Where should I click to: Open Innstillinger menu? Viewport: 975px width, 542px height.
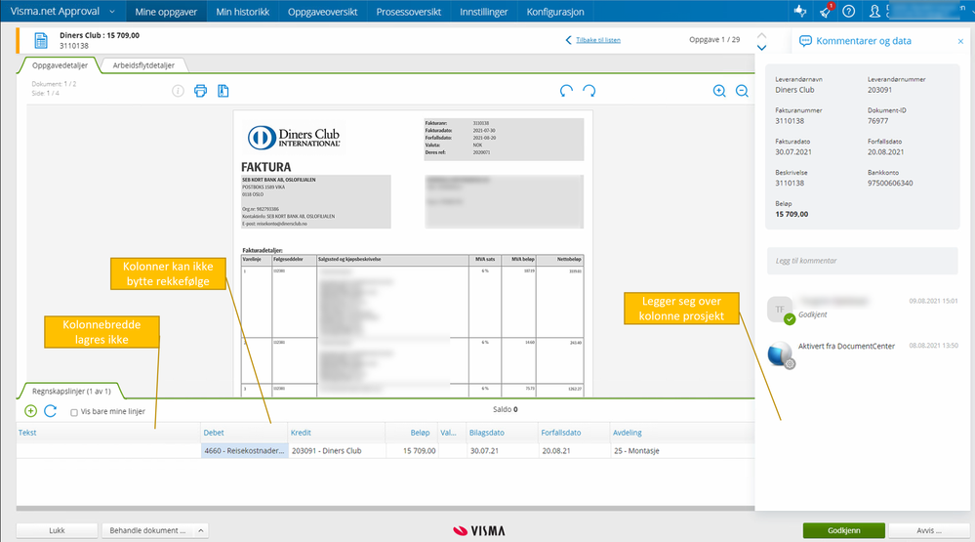coord(484,11)
